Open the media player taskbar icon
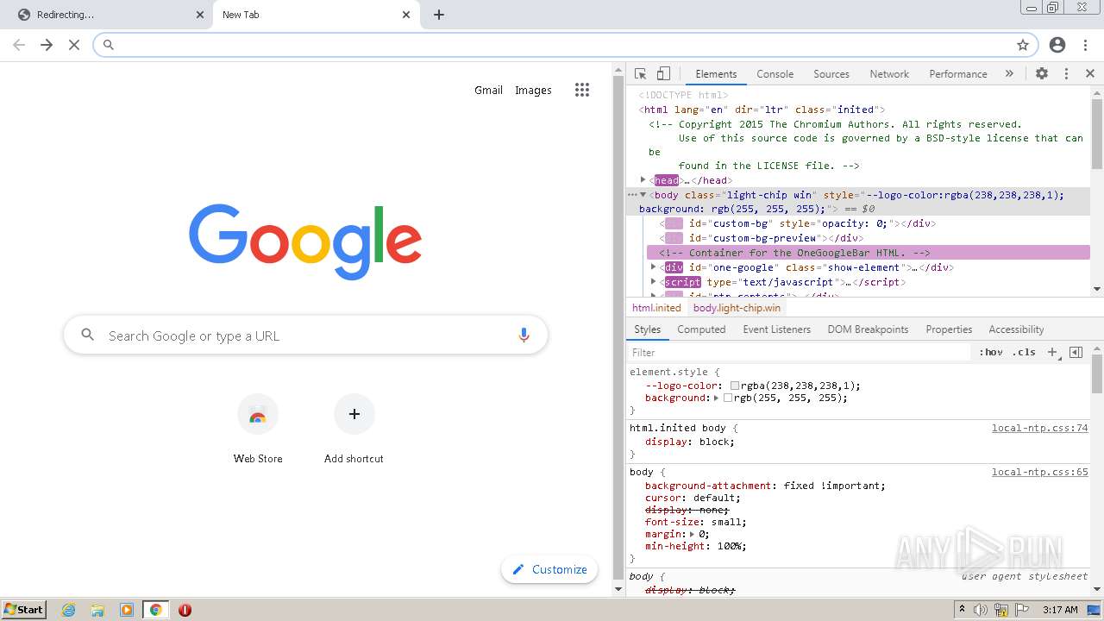Viewport: 1104px width, 621px height. coord(127,610)
